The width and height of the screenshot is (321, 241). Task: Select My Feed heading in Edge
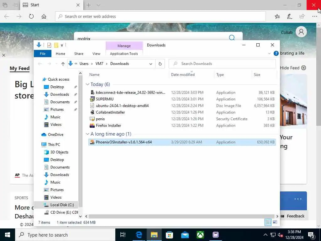click(20, 68)
